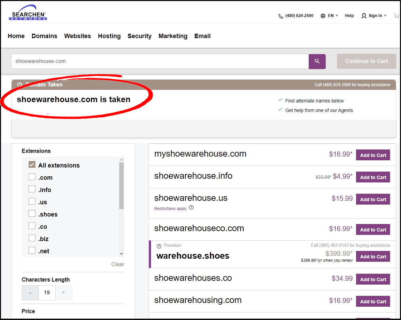Click 'Get help from one of our Agents'
The height and width of the screenshot is (320, 401).
319,110
